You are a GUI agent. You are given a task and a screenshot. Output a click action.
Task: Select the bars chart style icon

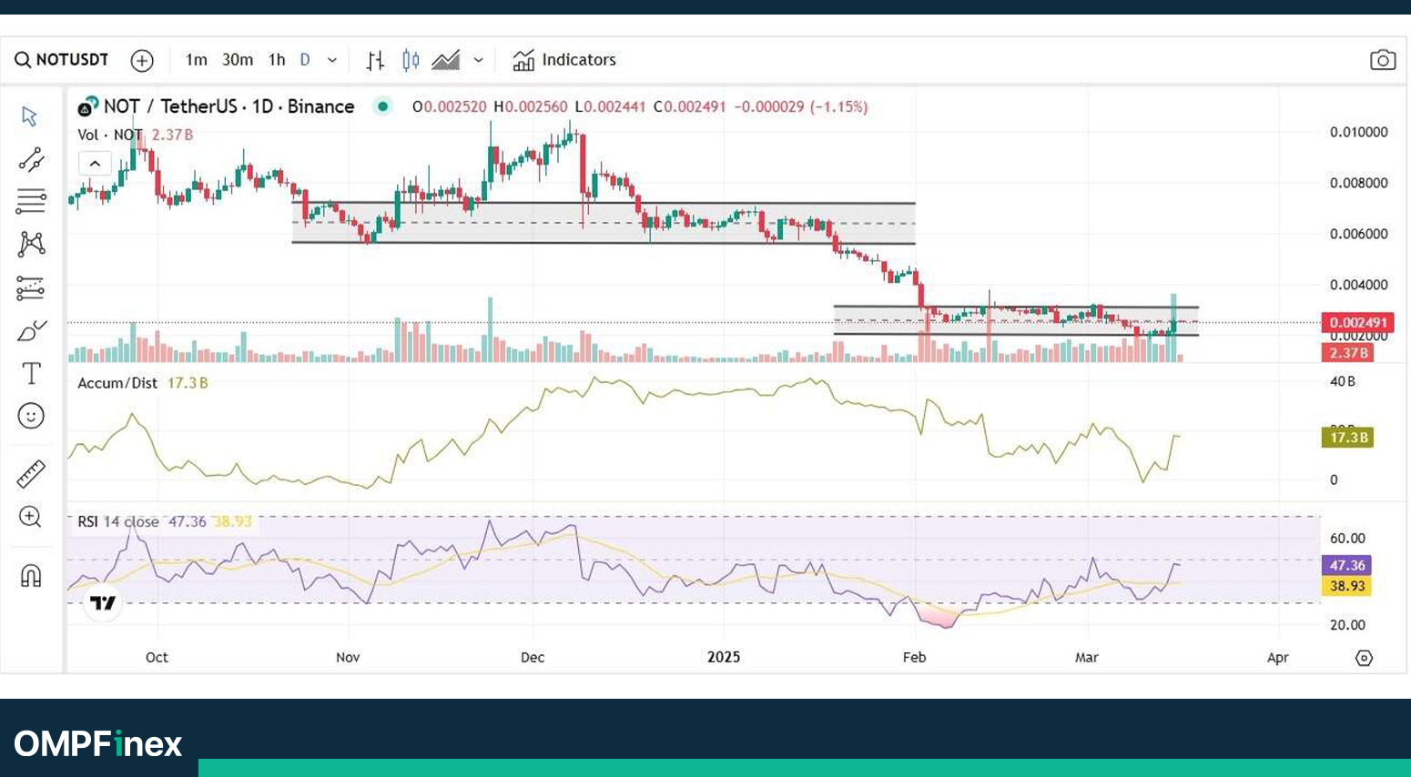375,61
